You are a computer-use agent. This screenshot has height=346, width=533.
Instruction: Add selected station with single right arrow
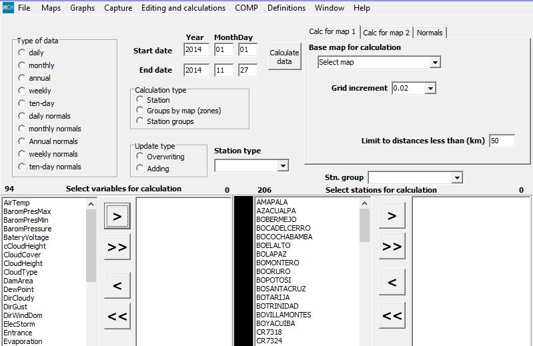point(392,215)
